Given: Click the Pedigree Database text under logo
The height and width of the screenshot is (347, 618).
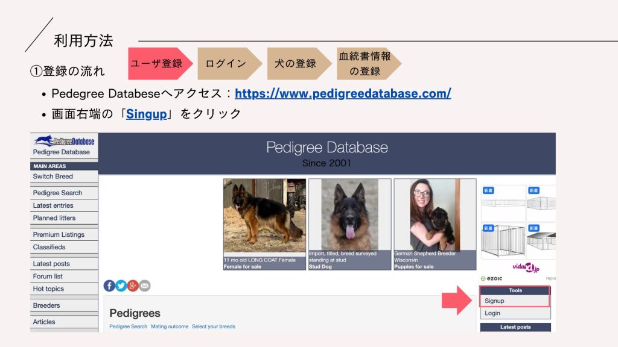Looking at the screenshot, I should click(x=62, y=152).
